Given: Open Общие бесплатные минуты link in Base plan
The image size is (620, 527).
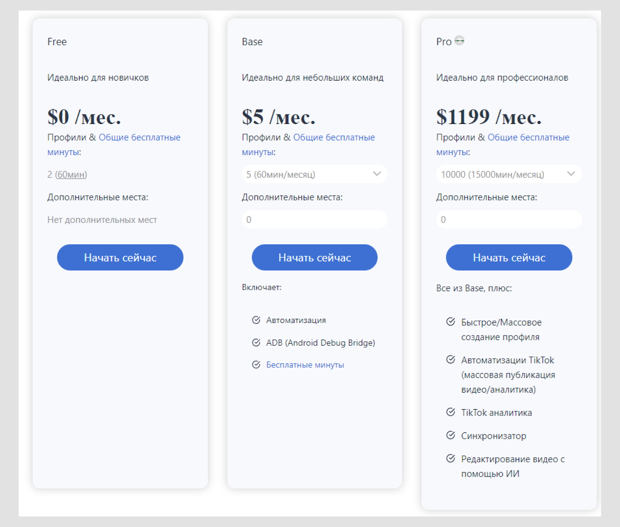Looking at the screenshot, I should tap(334, 138).
